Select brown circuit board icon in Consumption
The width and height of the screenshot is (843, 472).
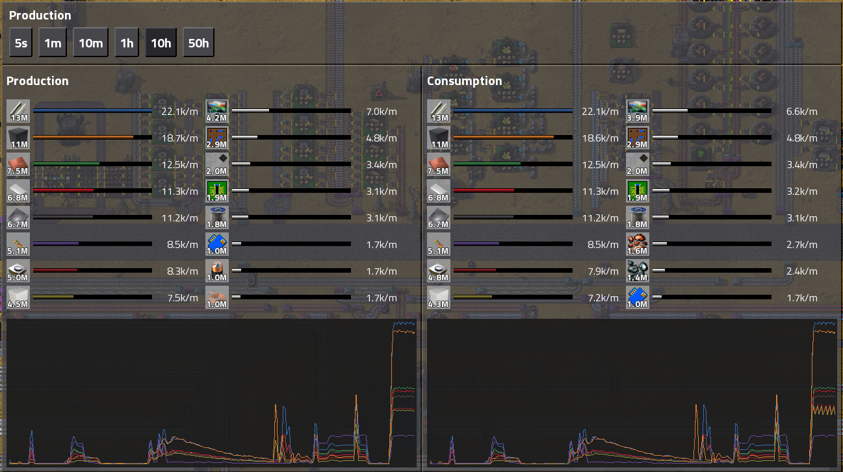pyautogui.click(x=638, y=138)
